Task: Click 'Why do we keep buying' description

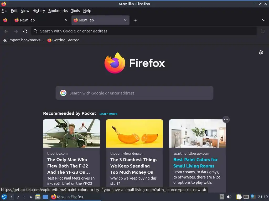Action: (x=133, y=181)
